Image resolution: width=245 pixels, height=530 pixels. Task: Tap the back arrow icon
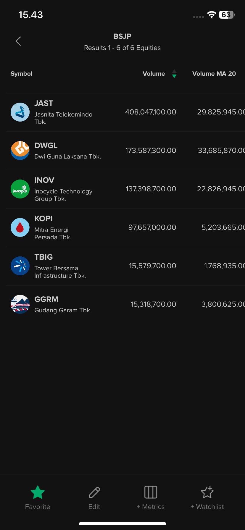coord(18,41)
